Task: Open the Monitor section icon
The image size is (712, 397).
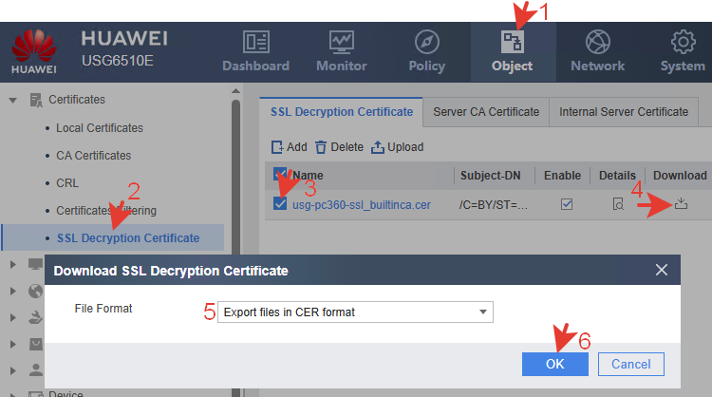Action: [x=342, y=42]
